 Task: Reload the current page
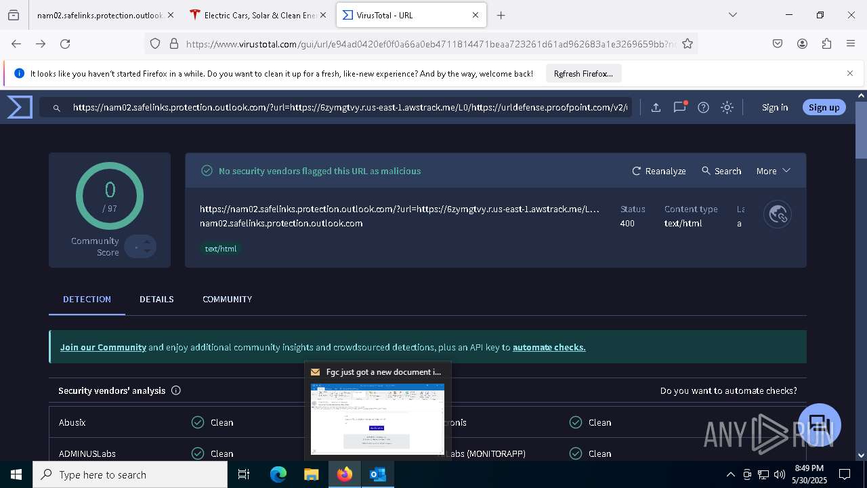(65, 43)
